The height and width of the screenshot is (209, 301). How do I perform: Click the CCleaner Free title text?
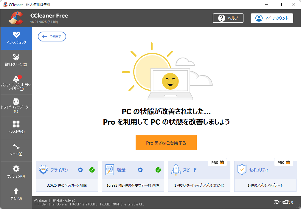pos(49,16)
